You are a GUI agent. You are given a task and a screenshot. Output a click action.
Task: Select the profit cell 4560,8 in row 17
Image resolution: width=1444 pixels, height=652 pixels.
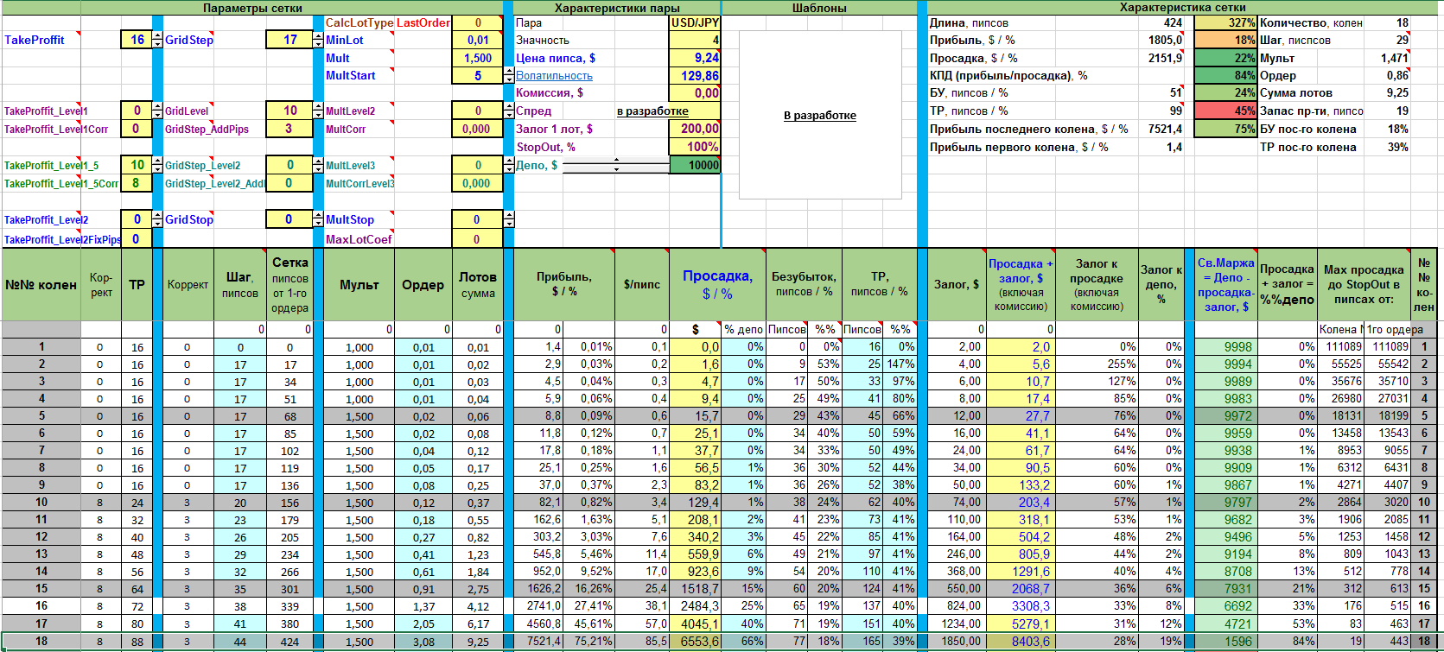pyautogui.click(x=538, y=624)
